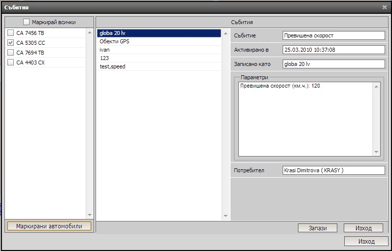Viewport: 392px width, 251px height.
Task: Select the 123 event row
Action: coord(159,58)
